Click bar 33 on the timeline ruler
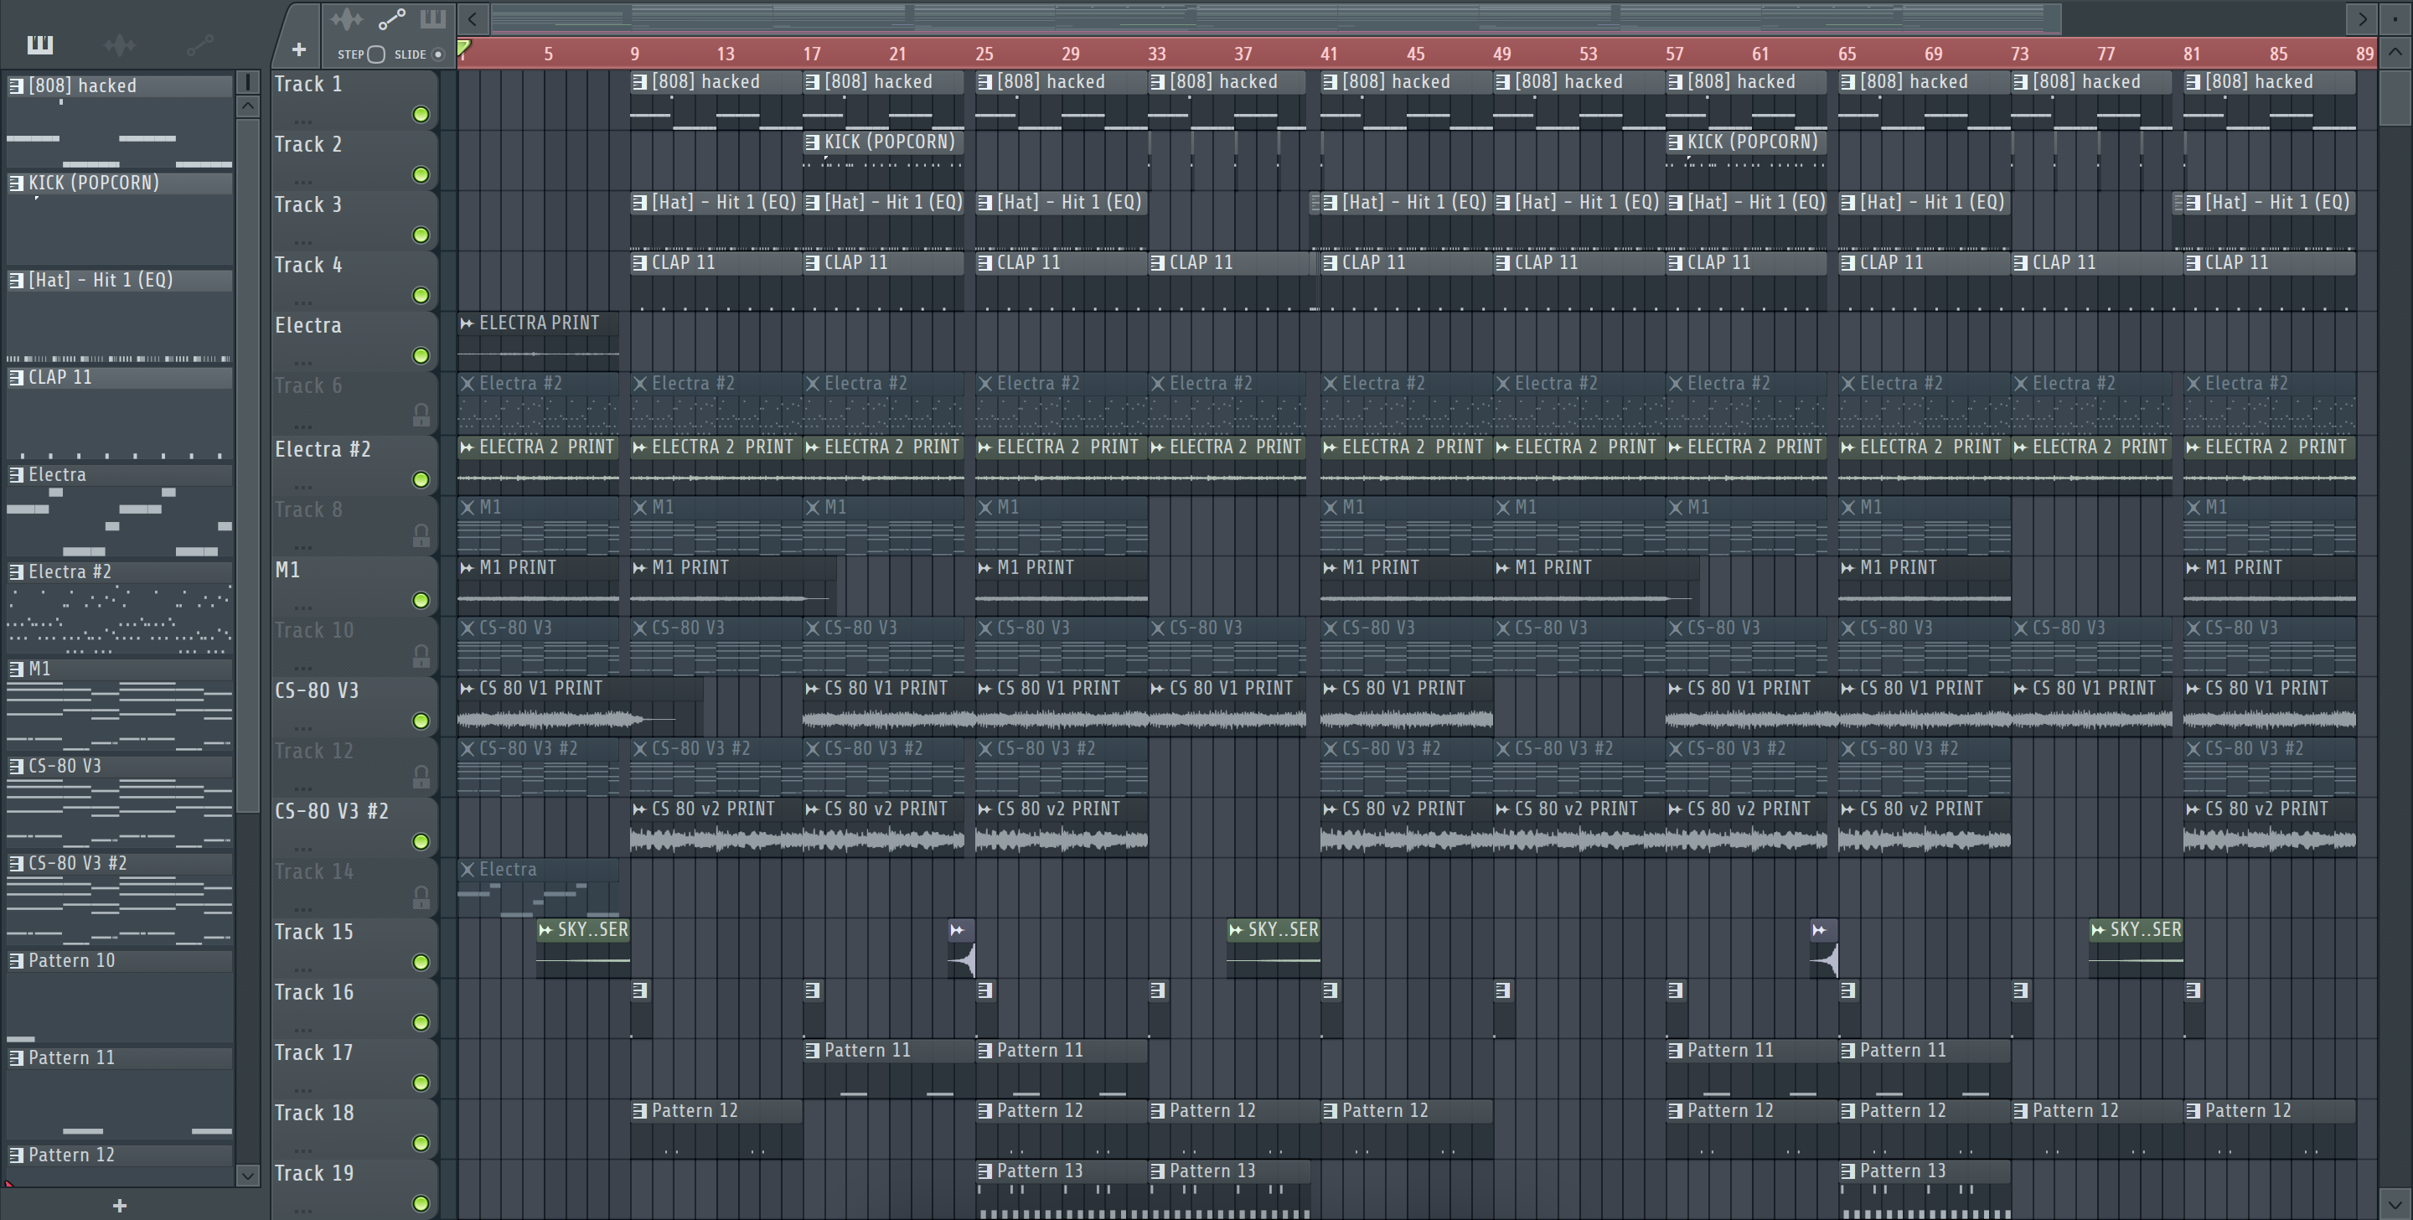 [1157, 54]
